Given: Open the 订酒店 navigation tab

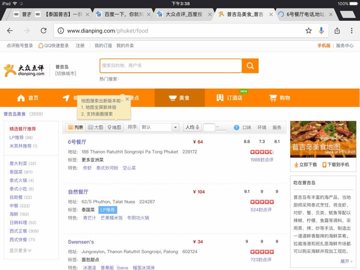Looking at the screenshot, I should (229, 98).
